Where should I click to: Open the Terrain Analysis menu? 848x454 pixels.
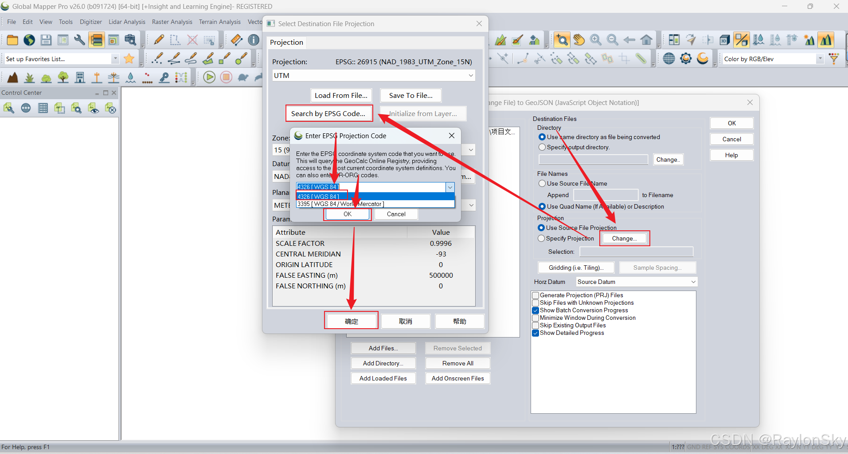pyautogui.click(x=220, y=22)
